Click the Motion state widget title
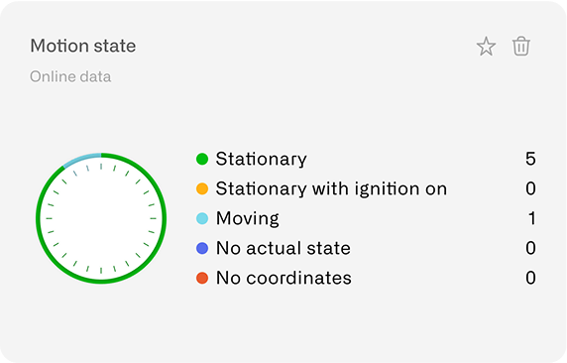The image size is (567, 363). point(83,46)
